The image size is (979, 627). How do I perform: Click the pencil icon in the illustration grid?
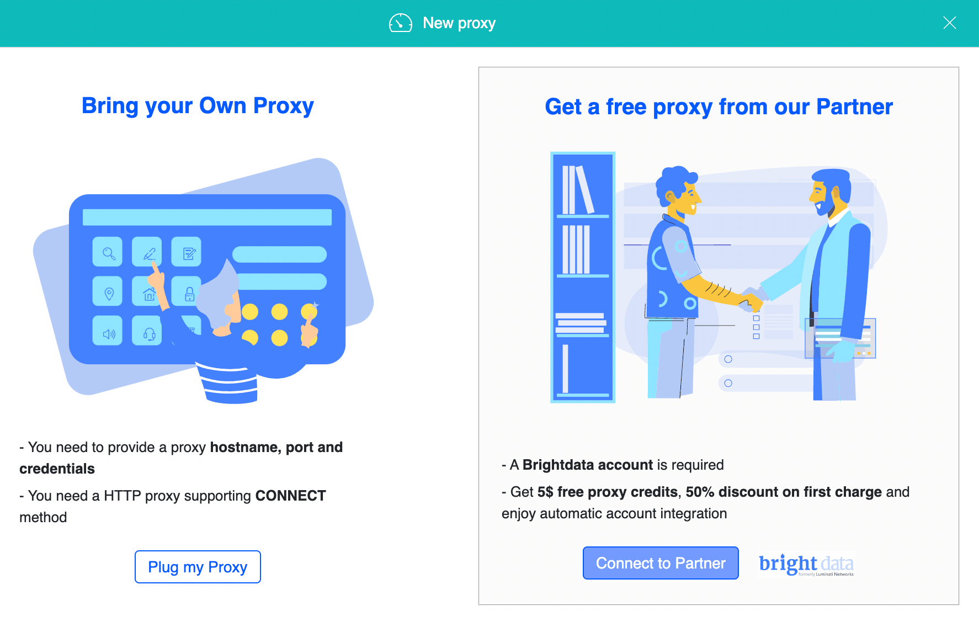(x=148, y=252)
